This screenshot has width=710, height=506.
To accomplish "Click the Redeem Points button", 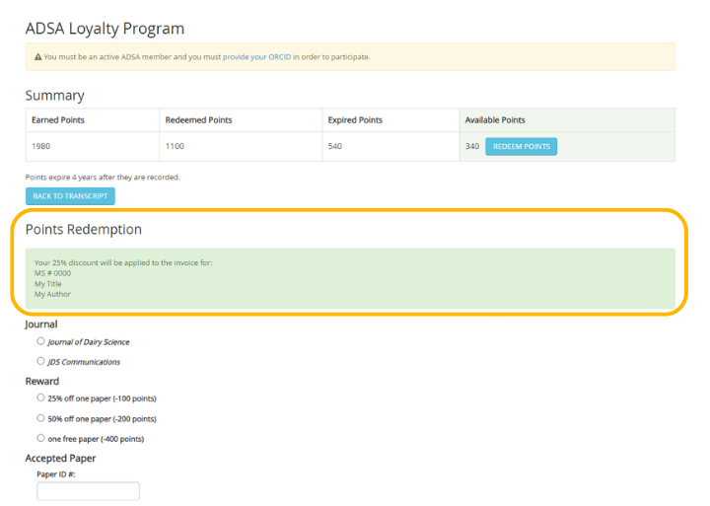I will pyautogui.click(x=522, y=147).
